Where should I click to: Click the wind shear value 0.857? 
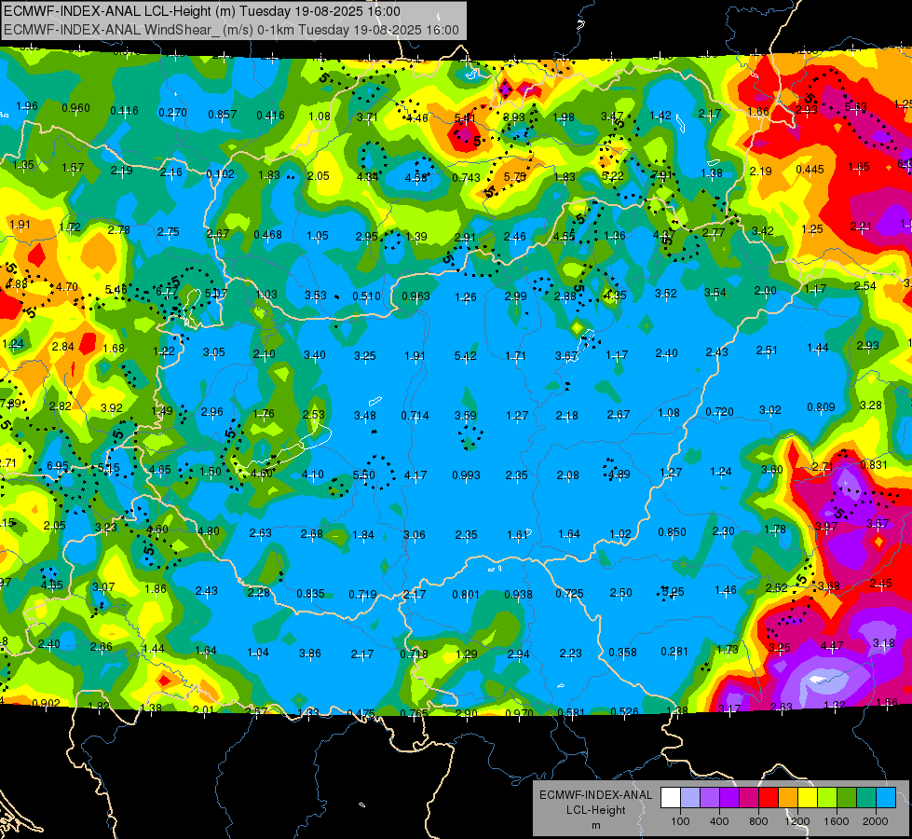click(223, 114)
